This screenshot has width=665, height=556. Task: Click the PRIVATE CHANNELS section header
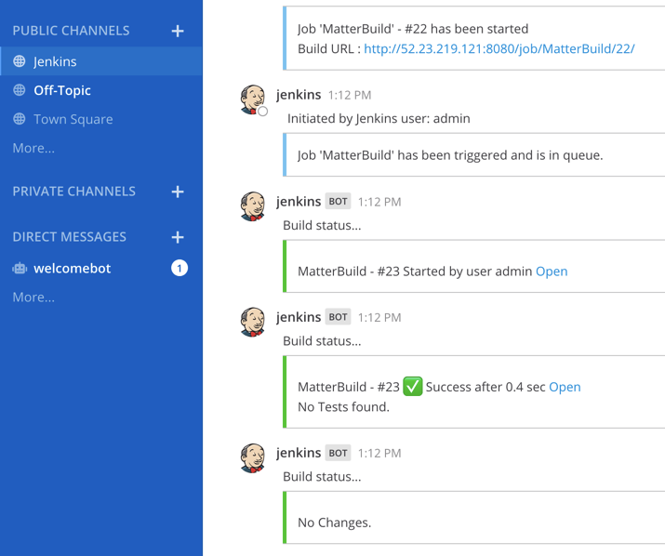pos(73,192)
